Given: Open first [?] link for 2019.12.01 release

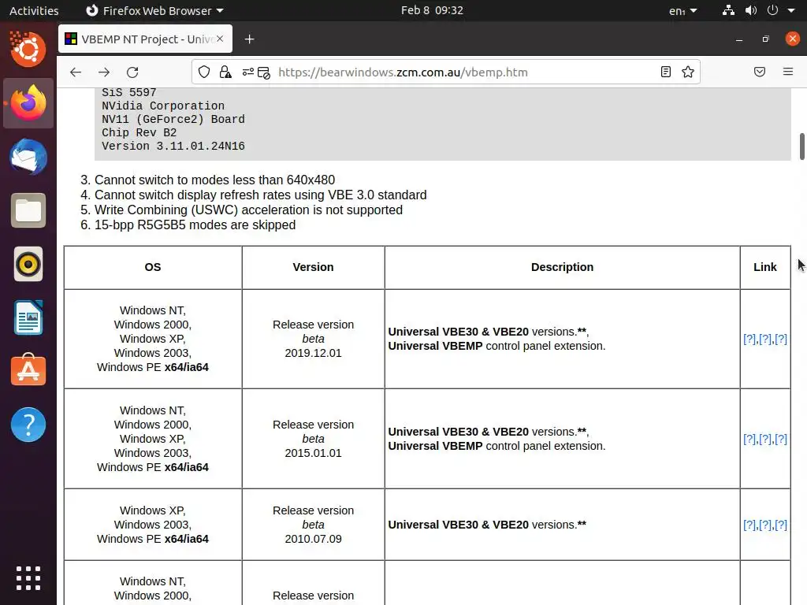Looking at the screenshot, I should click(749, 339).
